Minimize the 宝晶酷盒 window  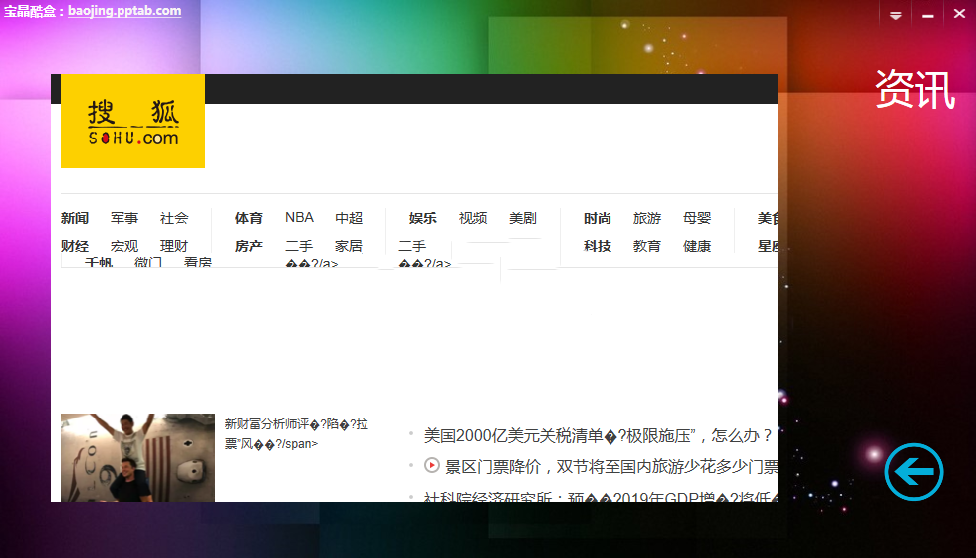pos(928,15)
